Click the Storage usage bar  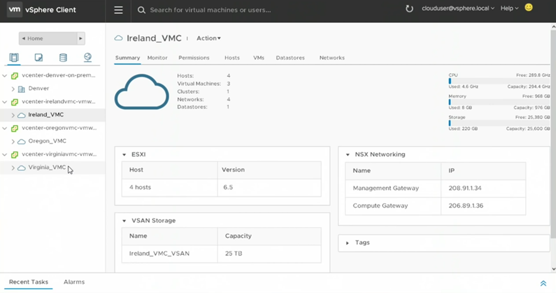tap(500, 123)
